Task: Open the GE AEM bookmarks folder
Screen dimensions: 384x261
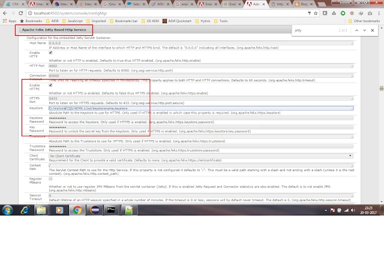Action: pos(151,21)
